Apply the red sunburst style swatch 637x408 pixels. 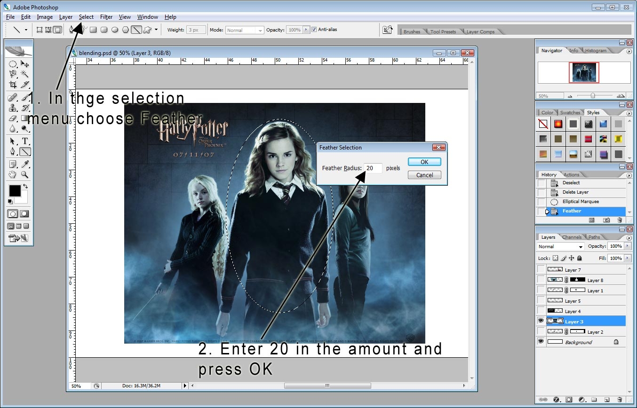[x=558, y=124]
